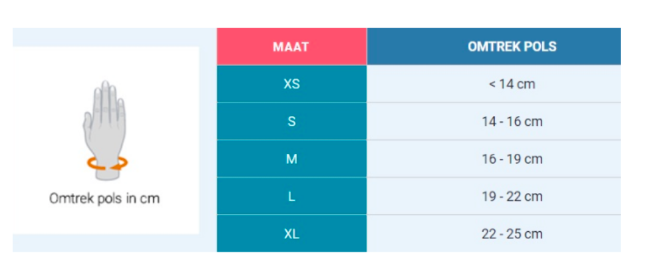Choose size XL cell

coord(291,234)
